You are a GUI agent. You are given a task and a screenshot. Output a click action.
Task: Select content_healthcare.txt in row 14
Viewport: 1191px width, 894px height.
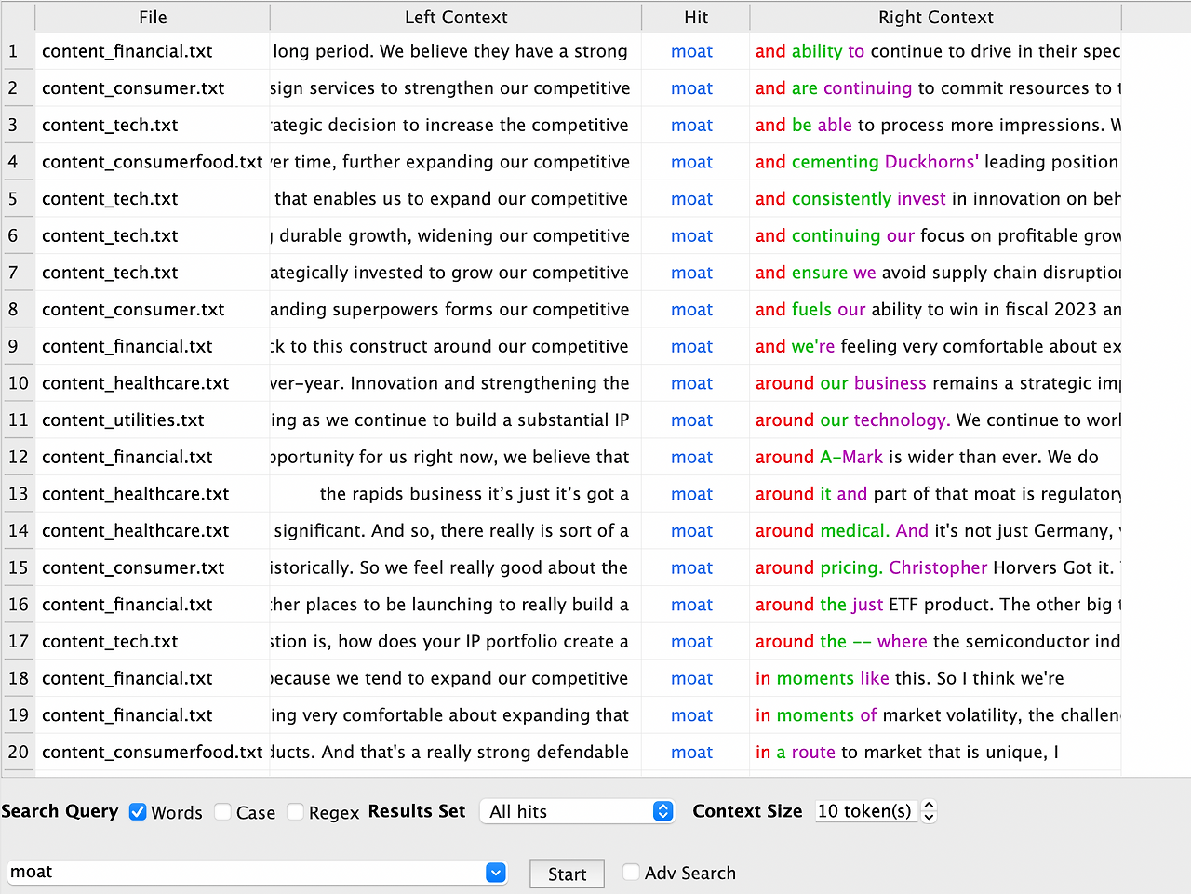pyautogui.click(x=136, y=531)
